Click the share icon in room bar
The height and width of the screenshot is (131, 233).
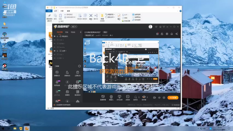176,34
